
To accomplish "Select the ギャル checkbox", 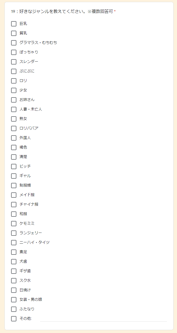I will click(14, 176).
